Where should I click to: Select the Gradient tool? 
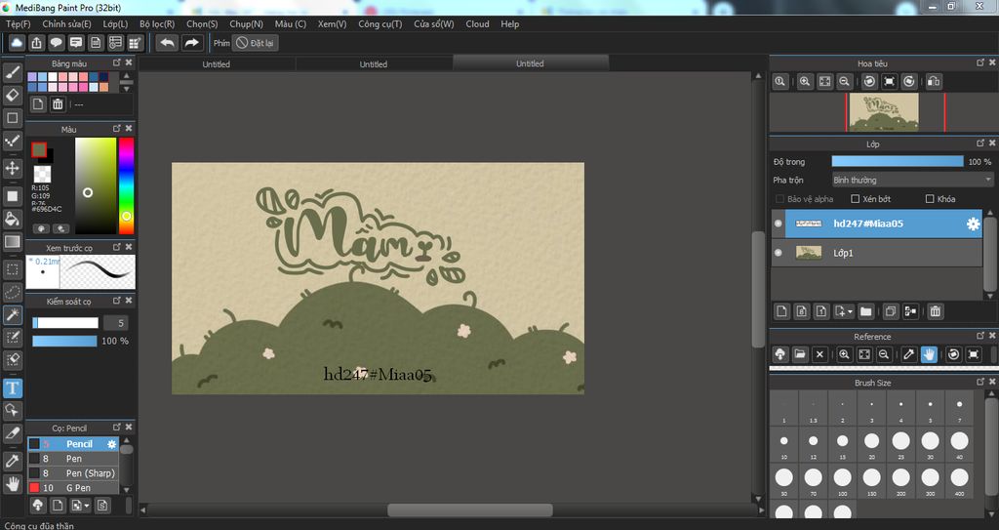(x=12, y=242)
